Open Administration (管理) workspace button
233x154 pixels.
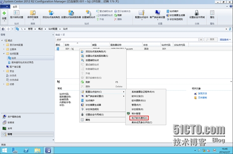(27, 134)
